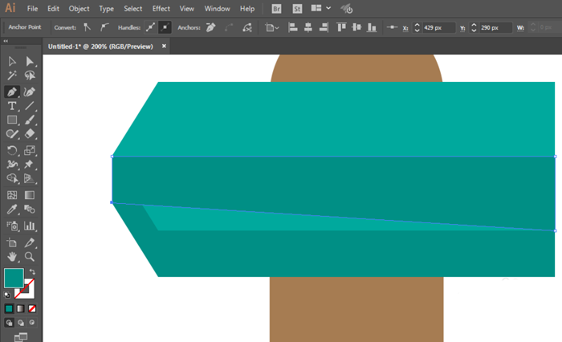Screen dimensions: 562x342
Task: Convert anchor point to smooth
Action: 104,27
